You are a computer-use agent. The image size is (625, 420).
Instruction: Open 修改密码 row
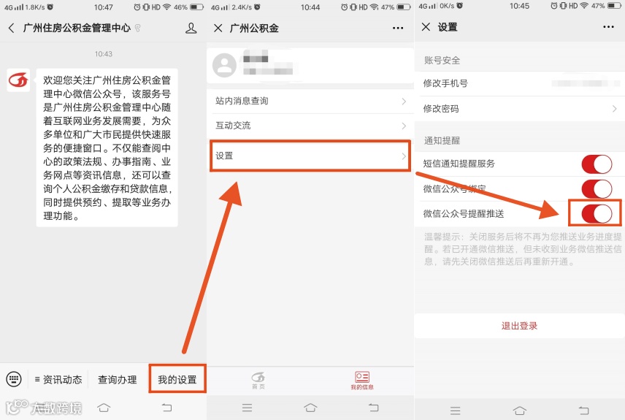pyautogui.click(x=520, y=109)
